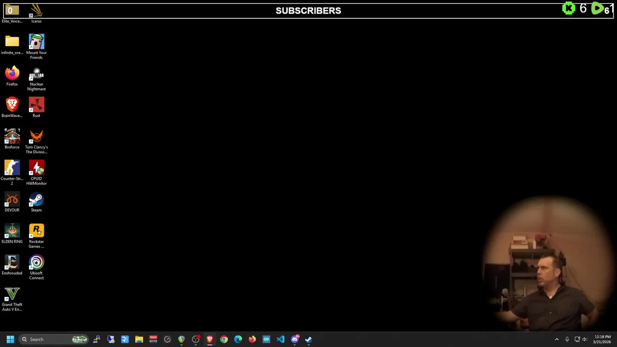617x347 pixels.
Task: Click the green Rumble play logo
Action: click(x=598, y=9)
